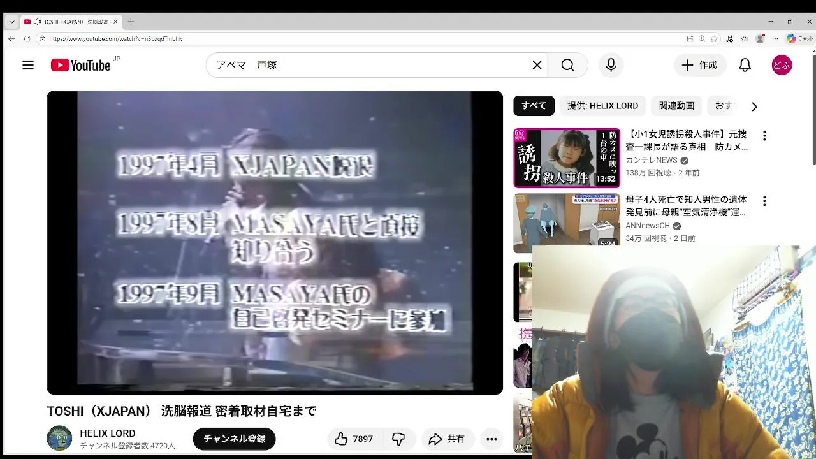Visit the ANNnewsCH channel name

648,226
